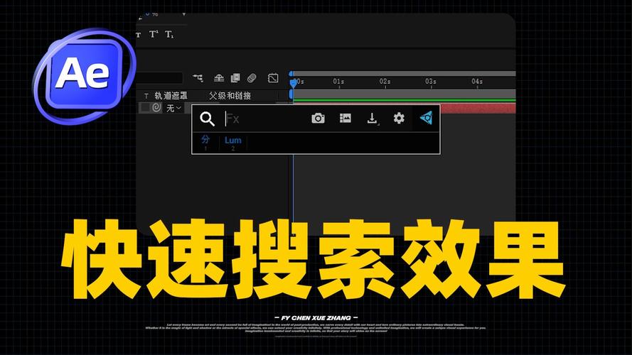
Task: Focus the Fx search input field
Action: pyautogui.click(x=264, y=119)
